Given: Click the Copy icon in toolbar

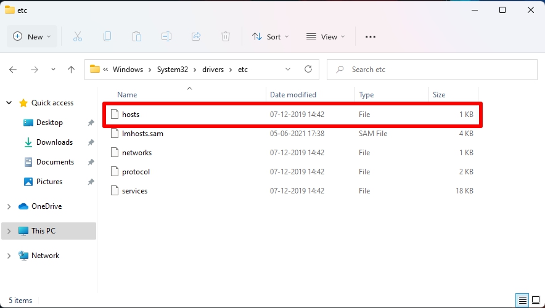Looking at the screenshot, I should click(107, 36).
